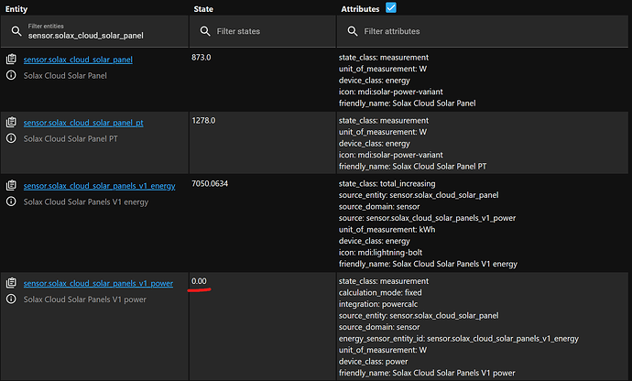632x381 pixels.
Task: Click attribute unit_of_measurement: kWh
Action: click(387, 229)
